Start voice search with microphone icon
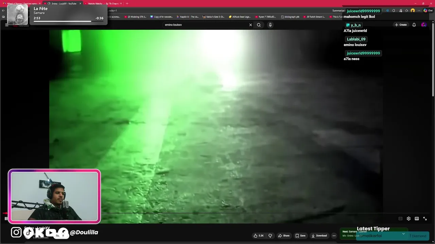 [270, 25]
